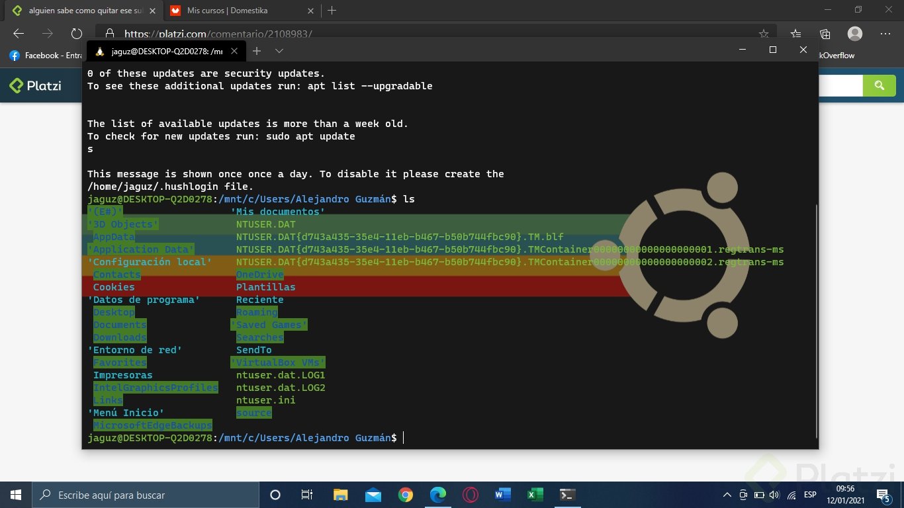Viewport: 904px width, 508px height.
Task: Open Opera browser from the taskbar
Action: pyautogui.click(x=471, y=495)
